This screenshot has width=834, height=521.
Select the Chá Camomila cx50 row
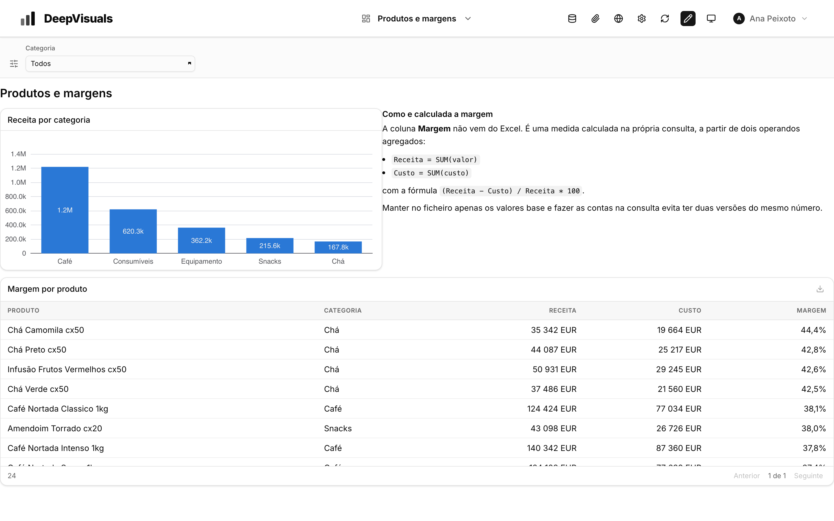click(417, 330)
